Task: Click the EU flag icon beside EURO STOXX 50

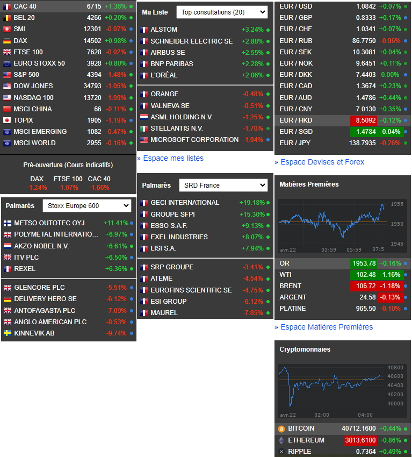Action: click(7, 63)
